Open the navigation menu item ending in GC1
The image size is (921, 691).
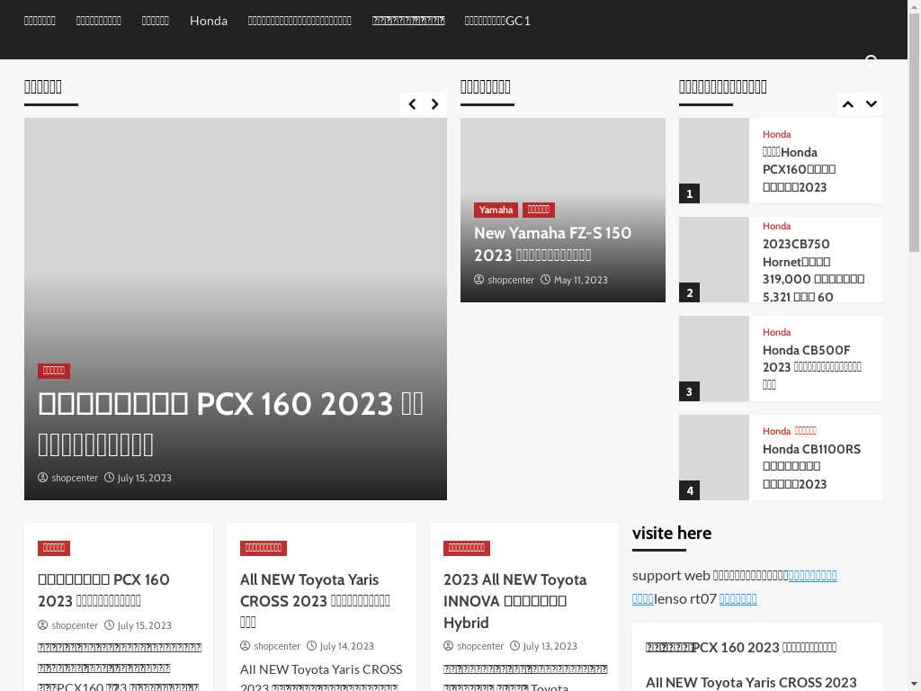point(497,21)
